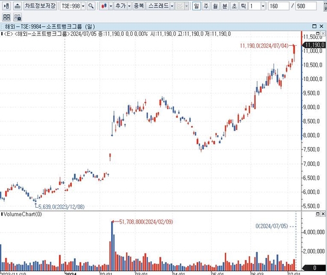Click the 2,000,000 volume axis label
The height and width of the screenshot is (275, 327).
(x=314, y=251)
